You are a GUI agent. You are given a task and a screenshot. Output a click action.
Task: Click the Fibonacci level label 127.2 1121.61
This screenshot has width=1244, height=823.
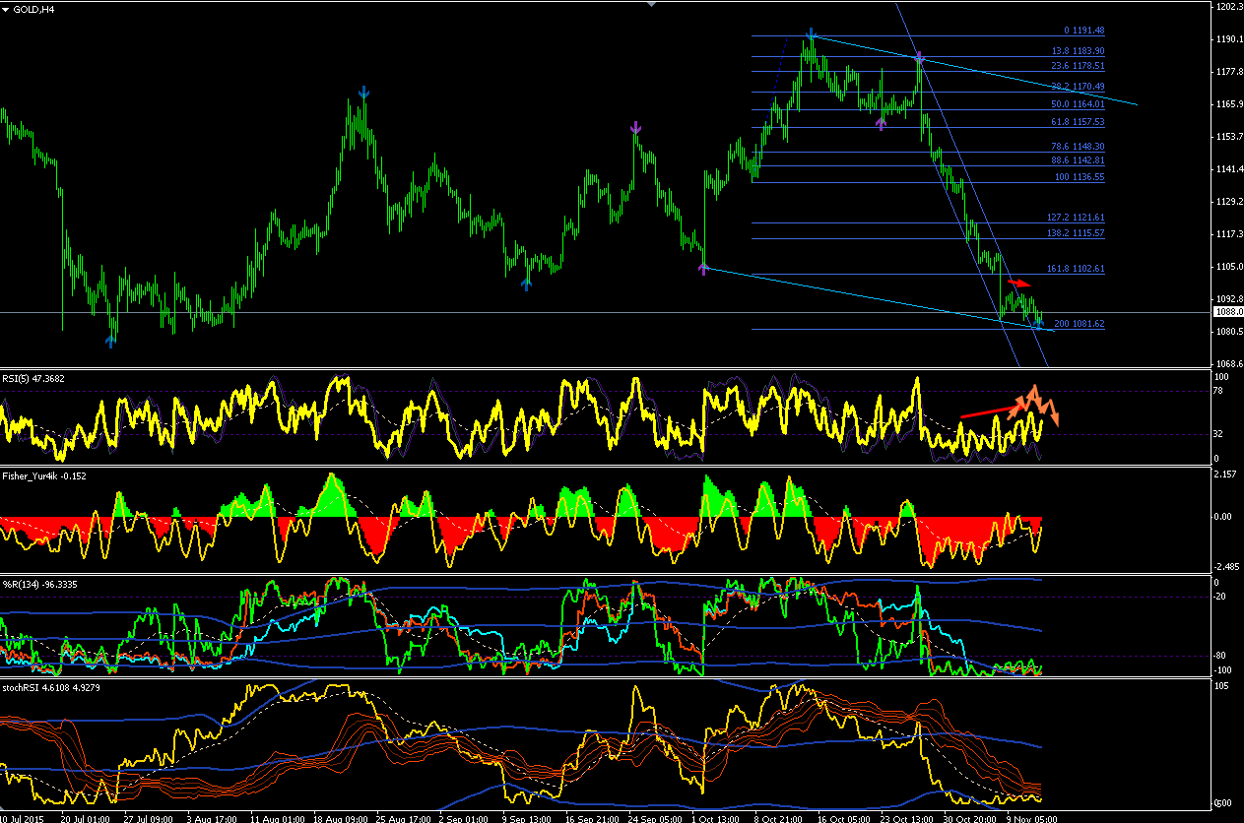click(x=1076, y=218)
